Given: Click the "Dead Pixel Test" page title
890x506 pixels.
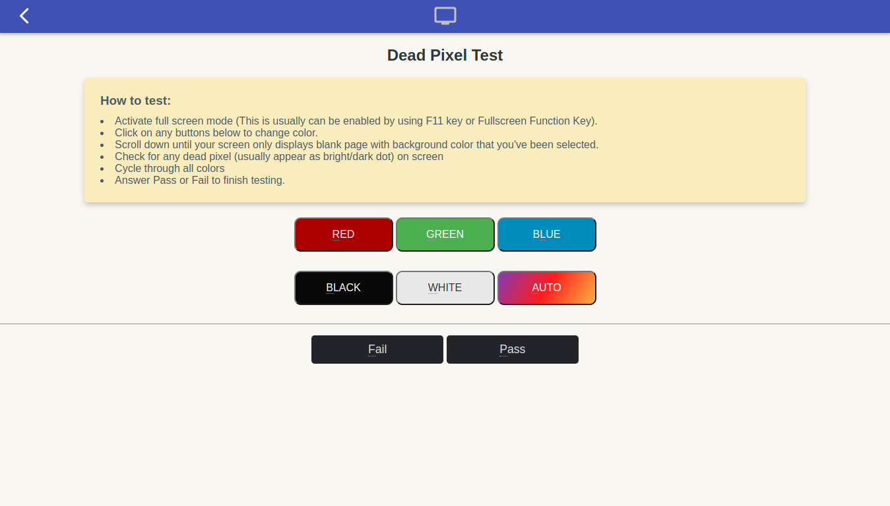Looking at the screenshot, I should tap(445, 55).
